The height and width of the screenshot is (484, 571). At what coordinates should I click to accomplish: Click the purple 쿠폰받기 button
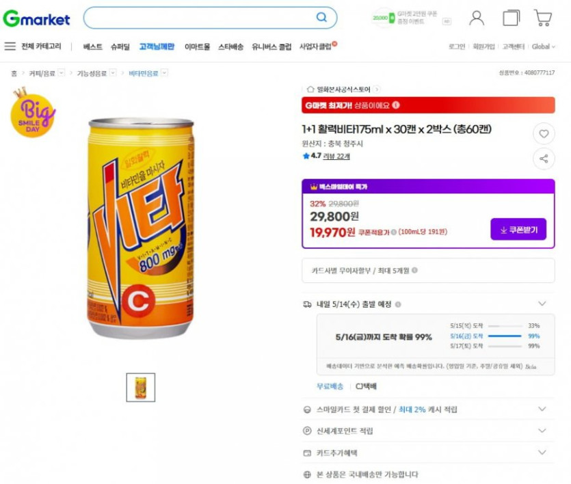click(x=516, y=230)
